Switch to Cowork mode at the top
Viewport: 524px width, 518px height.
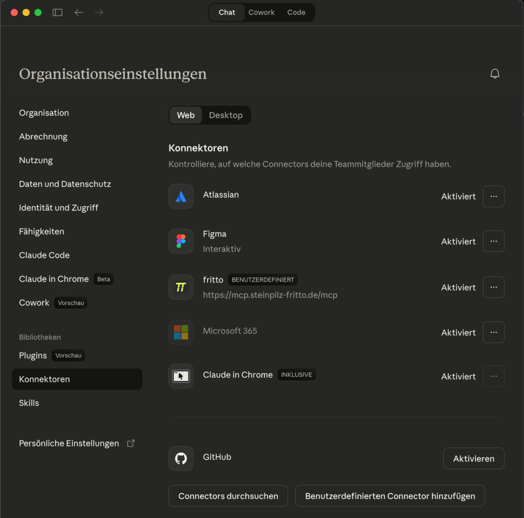pos(261,12)
